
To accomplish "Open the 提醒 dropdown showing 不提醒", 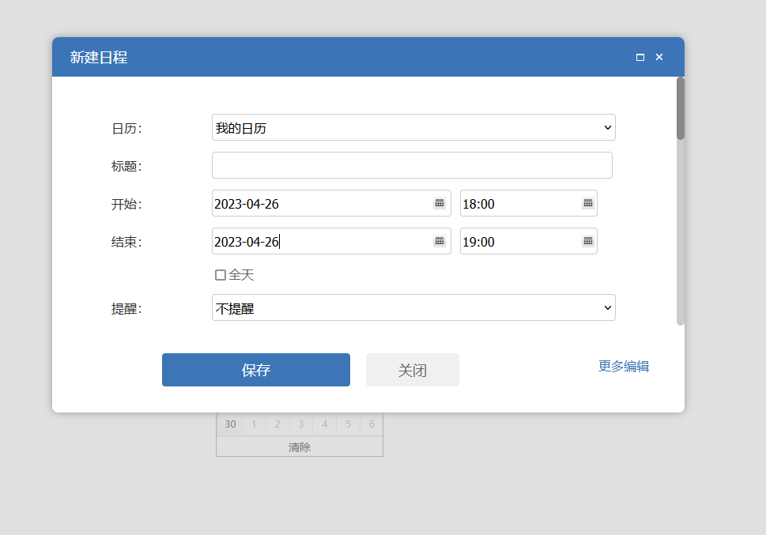I will tap(413, 307).
